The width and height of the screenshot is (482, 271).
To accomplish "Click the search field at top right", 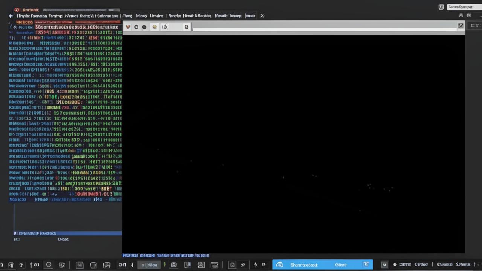I will 465,7.
